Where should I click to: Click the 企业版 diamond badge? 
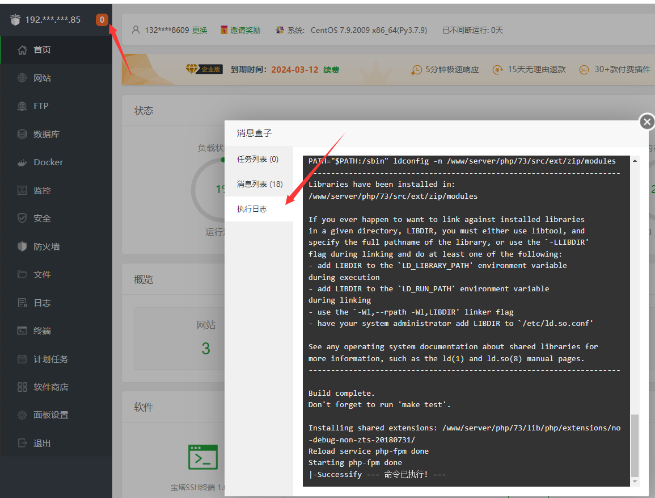click(x=204, y=69)
